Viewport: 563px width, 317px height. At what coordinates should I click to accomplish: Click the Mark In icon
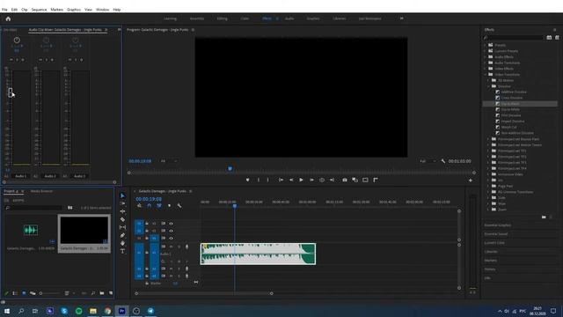[258, 180]
